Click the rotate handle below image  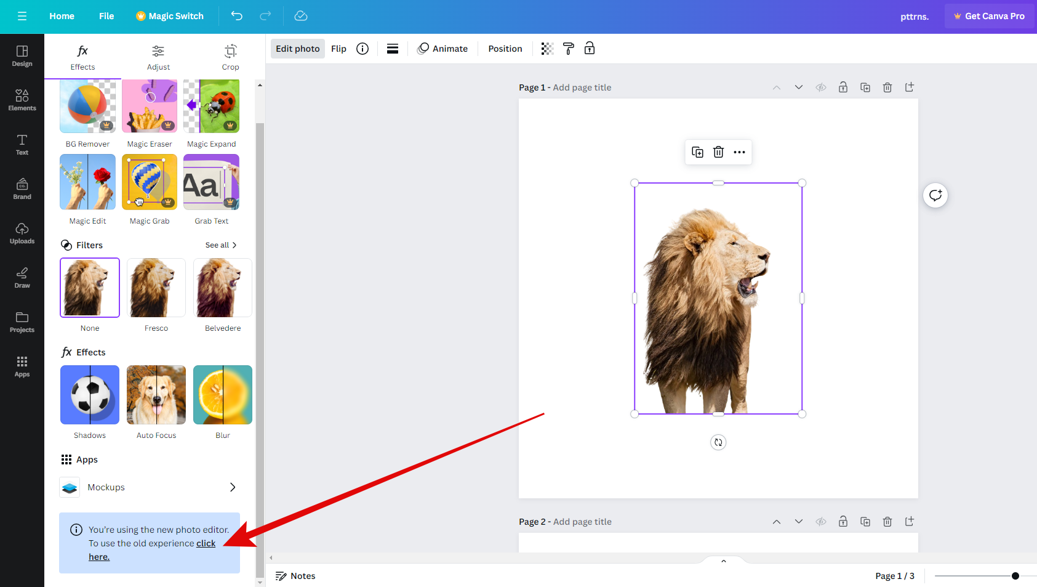click(718, 442)
